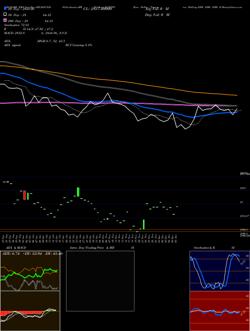
Task: Click the '2834.57' price axis label
Action: coord(244,216)
